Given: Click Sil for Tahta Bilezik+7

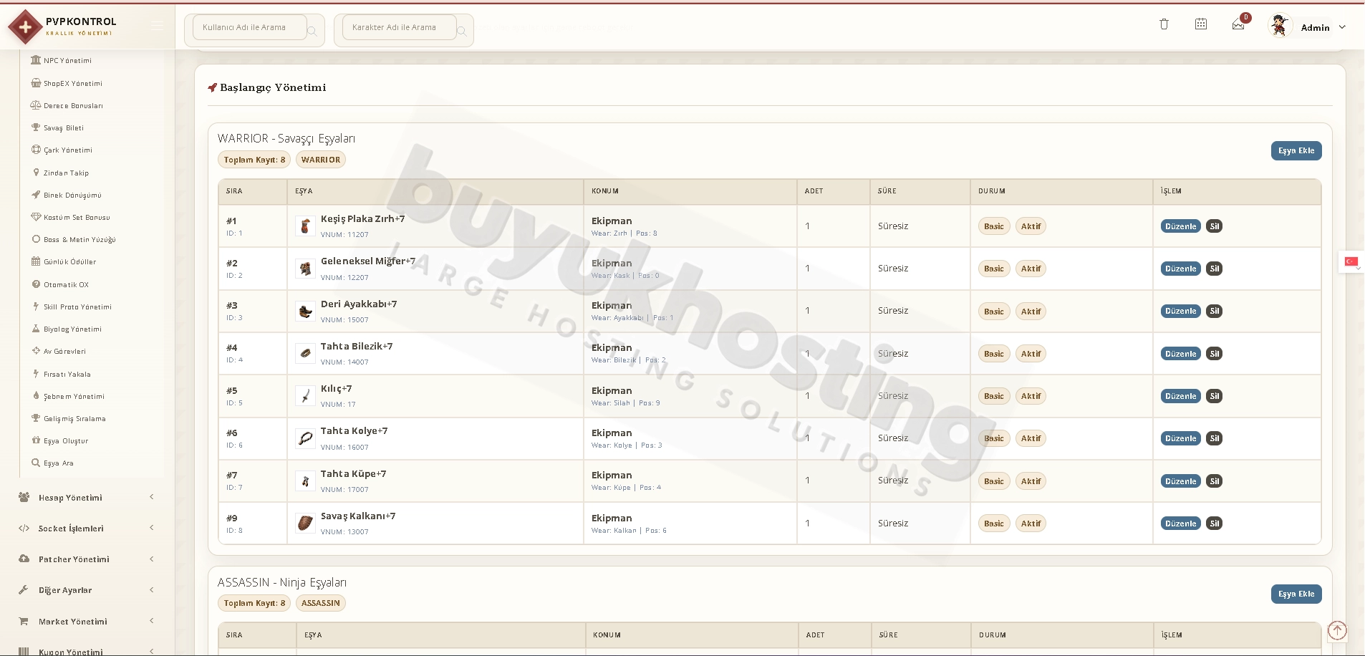Looking at the screenshot, I should click(1214, 354).
